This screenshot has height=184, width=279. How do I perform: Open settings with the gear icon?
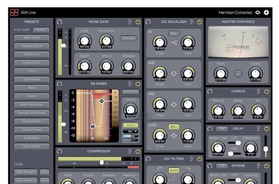point(266,12)
